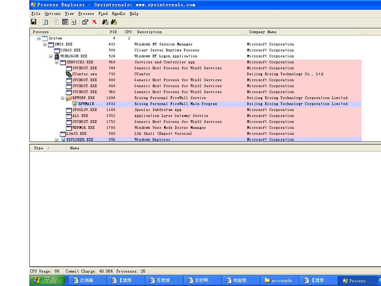The image size is (381, 286).
Task: Click the first binoculars Find icon
Action: tap(105, 22)
